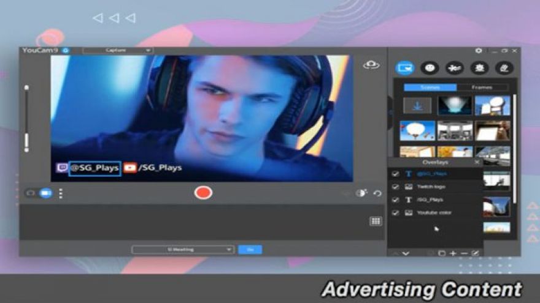Open the Capture mode dropdown
540x303 pixels.
point(118,50)
